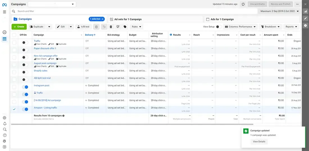Click the clock history icon in right sidebar

point(305,25)
